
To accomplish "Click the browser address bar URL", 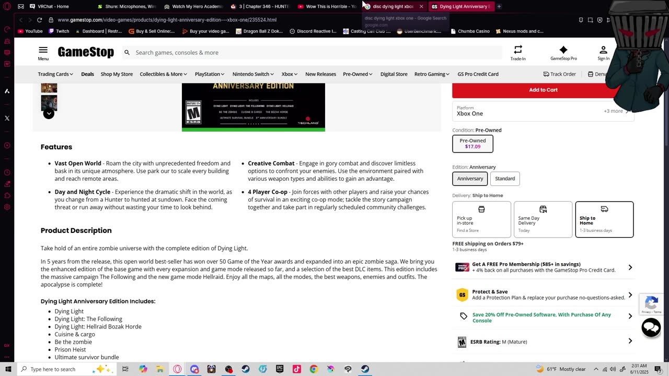I will [x=167, y=20].
